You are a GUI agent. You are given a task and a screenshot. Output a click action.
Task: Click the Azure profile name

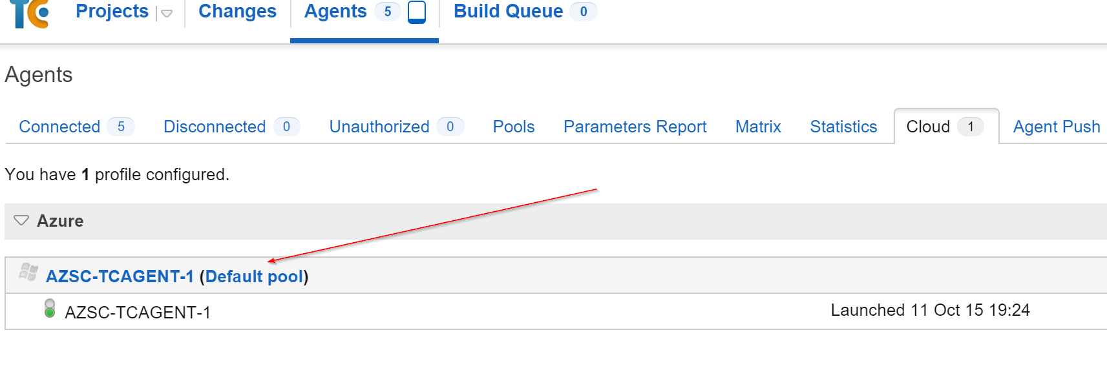pos(60,221)
